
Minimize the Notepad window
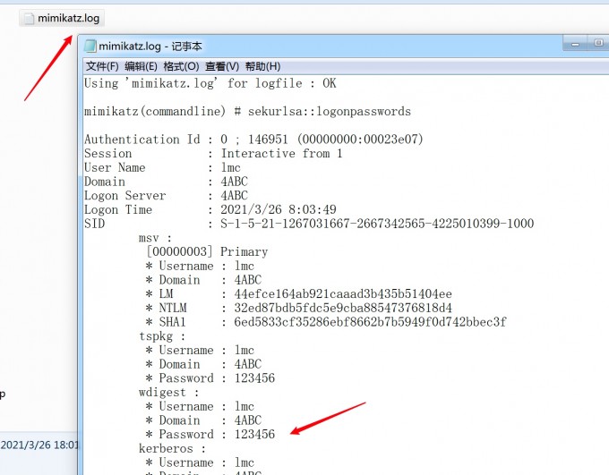tap(575, 44)
